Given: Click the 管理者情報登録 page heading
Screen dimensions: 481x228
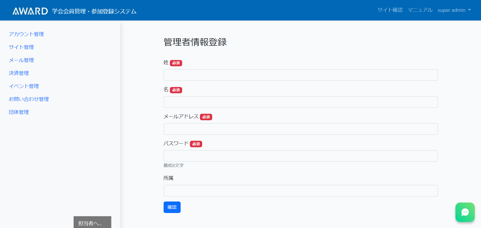Looking at the screenshot, I should 195,42.
